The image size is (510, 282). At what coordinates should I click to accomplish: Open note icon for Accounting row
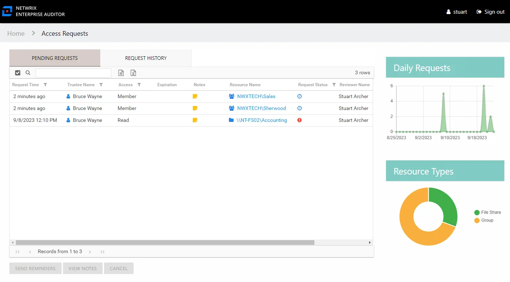pos(195,120)
